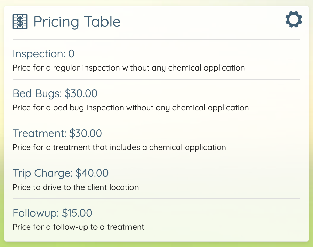The image size is (313, 247).
Task: Click the Trip Charge label text
Action: pos(43,173)
